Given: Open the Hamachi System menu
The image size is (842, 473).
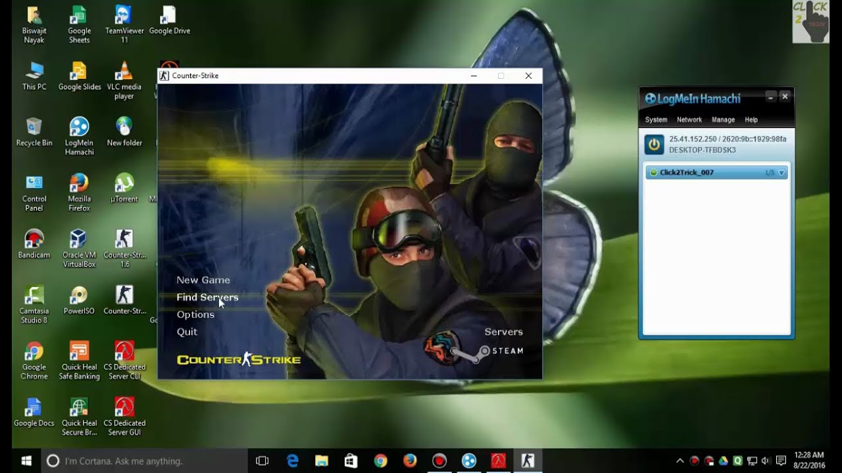Looking at the screenshot, I should click(656, 120).
